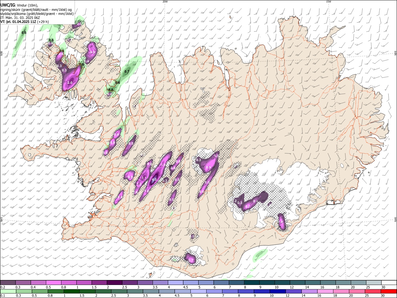Image resolution: width=397 pixels, height=298 pixels.
Task: Pick the dark mauve 0.2–0.3 swatch, upper legend row
Action: coord(8,282)
